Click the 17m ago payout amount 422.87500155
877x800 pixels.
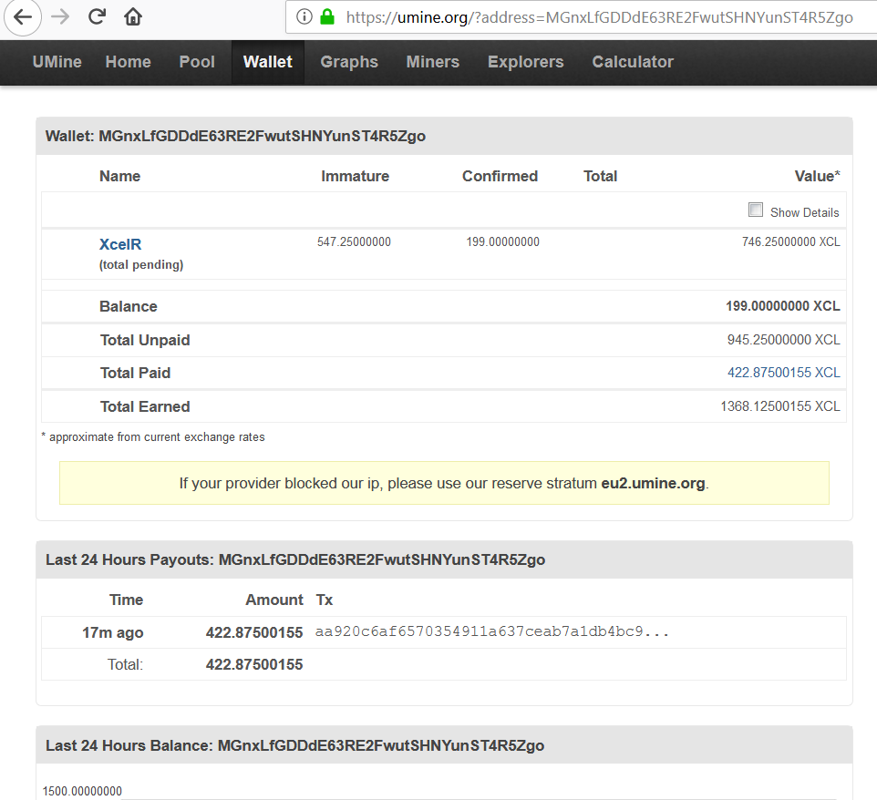point(254,633)
